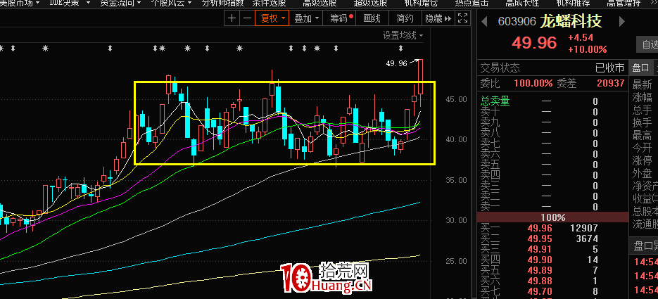Click the 49.96 high label on chart
Image resolution: width=658 pixels, height=299 pixels.
pyautogui.click(x=397, y=64)
